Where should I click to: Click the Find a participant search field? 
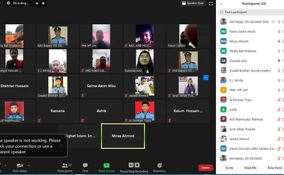(x=251, y=12)
